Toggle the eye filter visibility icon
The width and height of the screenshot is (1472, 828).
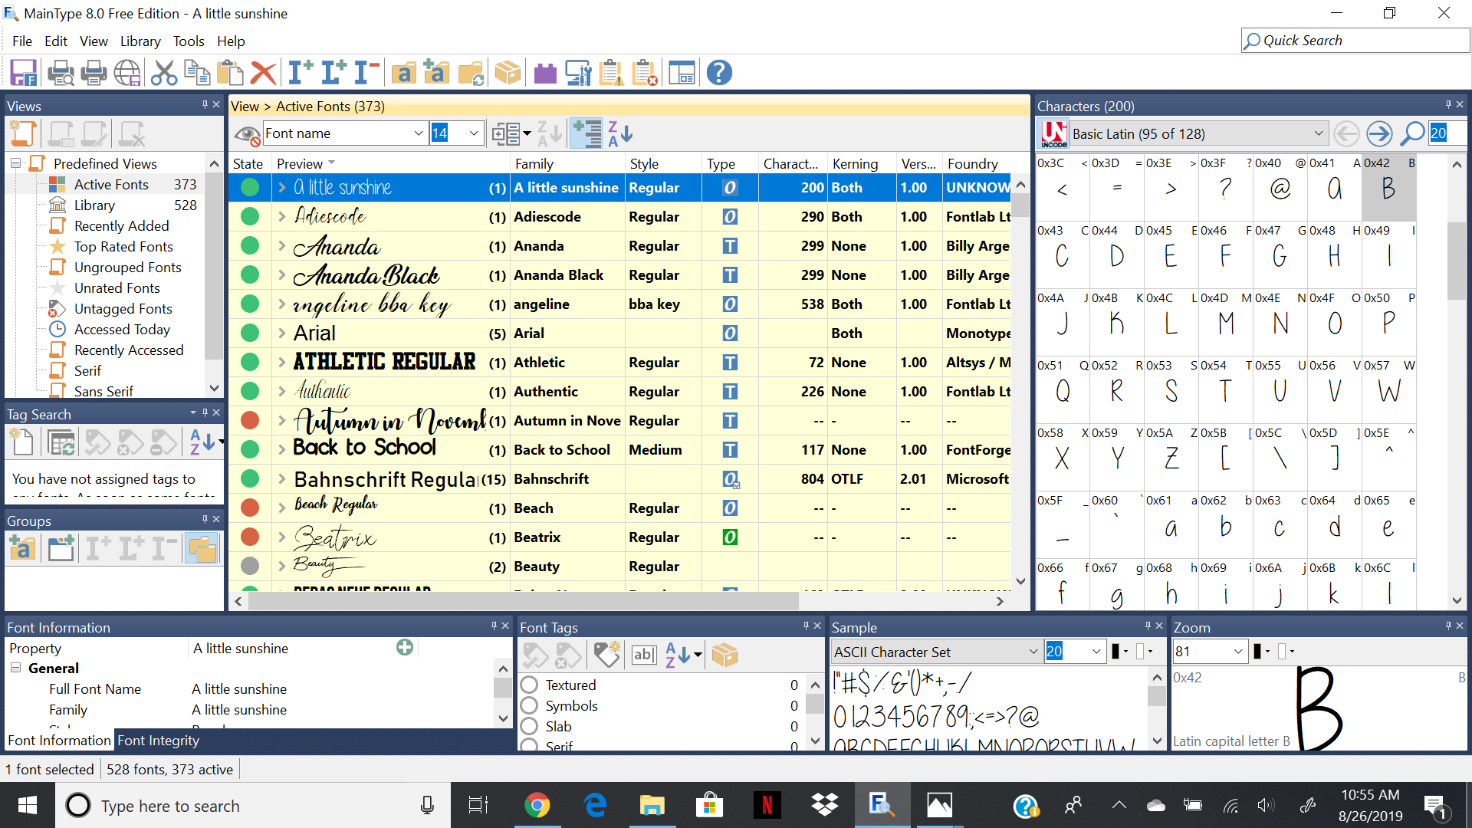tap(247, 134)
